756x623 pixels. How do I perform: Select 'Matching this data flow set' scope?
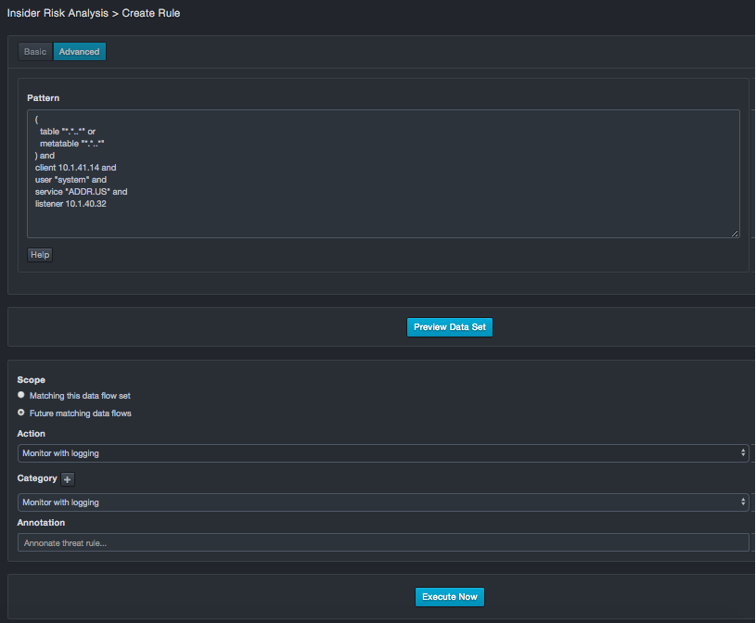[x=21, y=395]
